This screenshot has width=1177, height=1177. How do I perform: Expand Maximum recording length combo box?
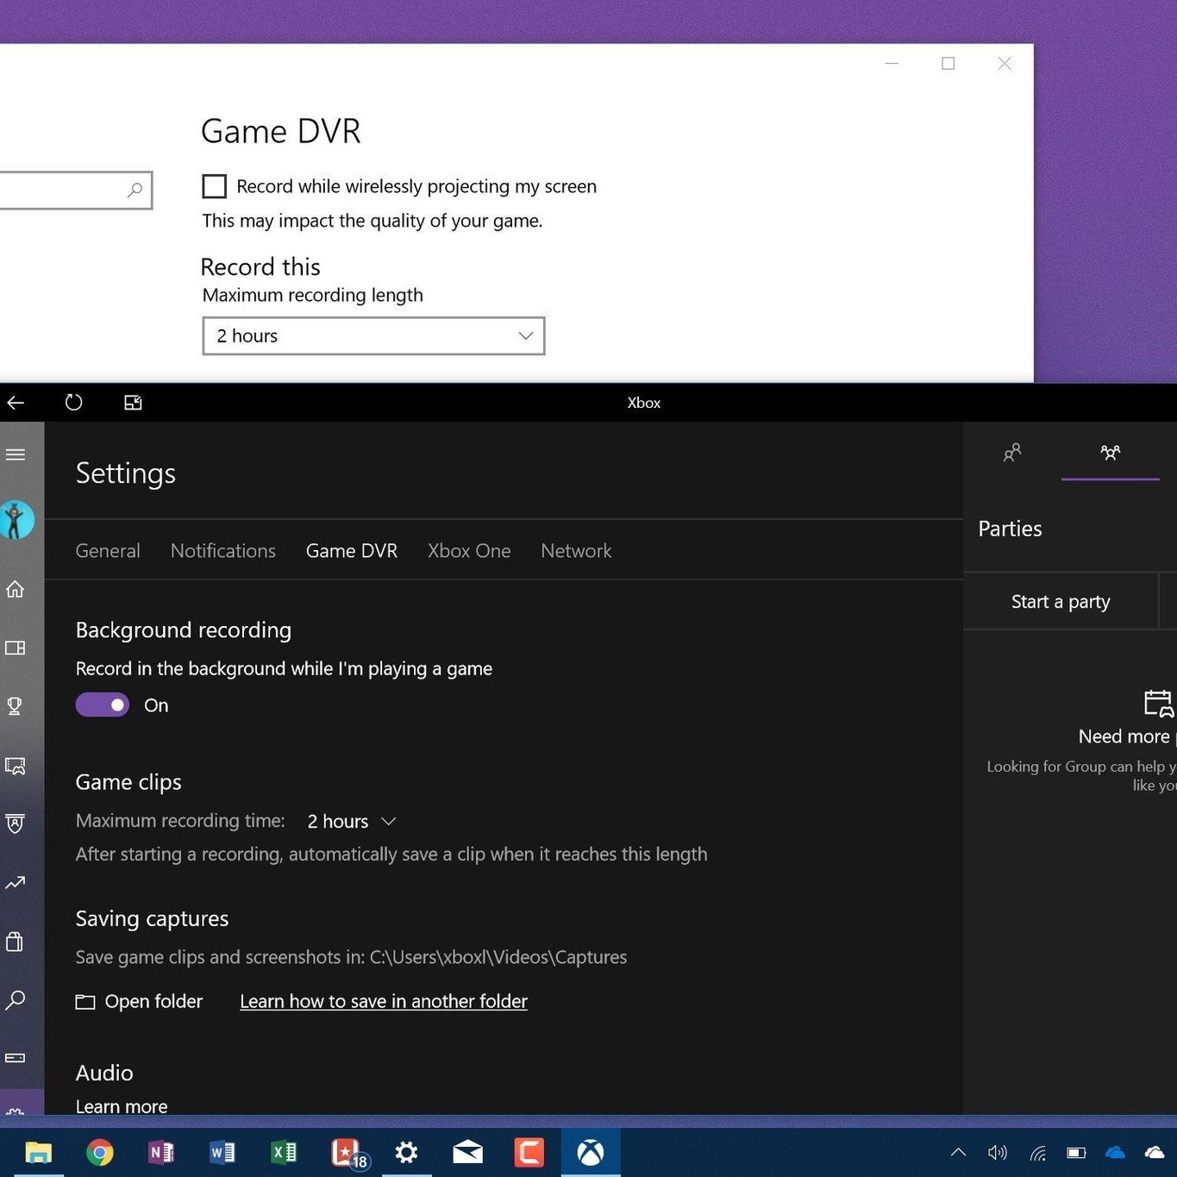[x=373, y=336]
